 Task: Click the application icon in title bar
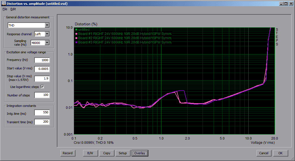3,4
